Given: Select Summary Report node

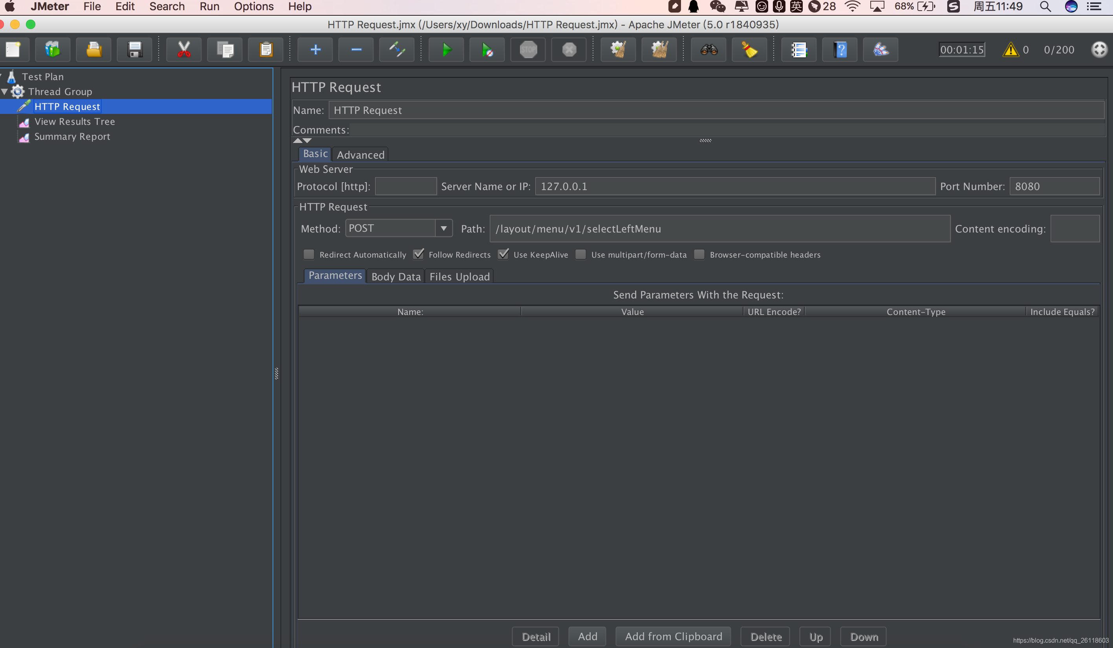Looking at the screenshot, I should [x=72, y=137].
